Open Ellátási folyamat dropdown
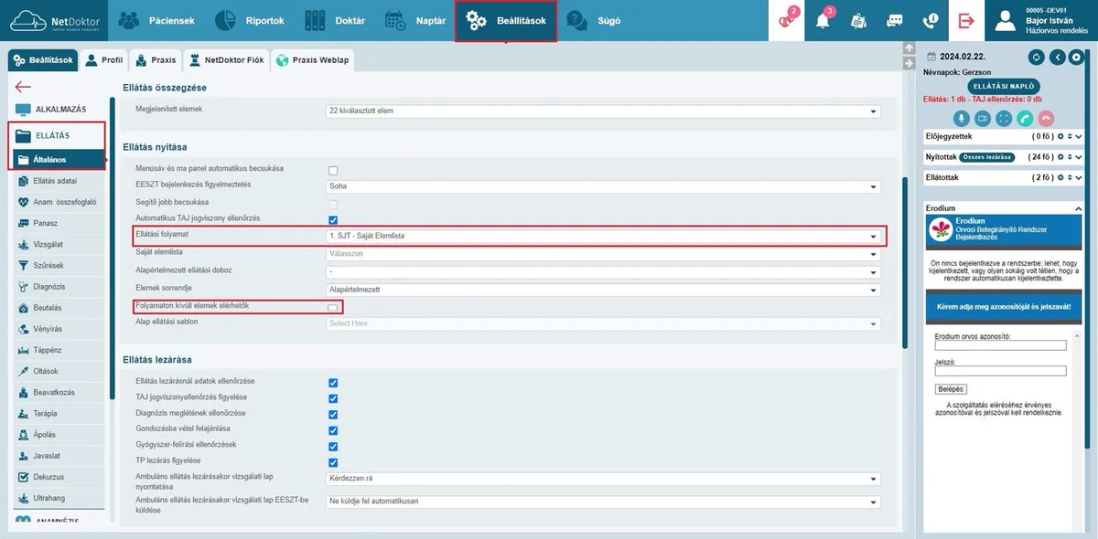The width and height of the screenshot is (1098, 539). click(604, 236)
